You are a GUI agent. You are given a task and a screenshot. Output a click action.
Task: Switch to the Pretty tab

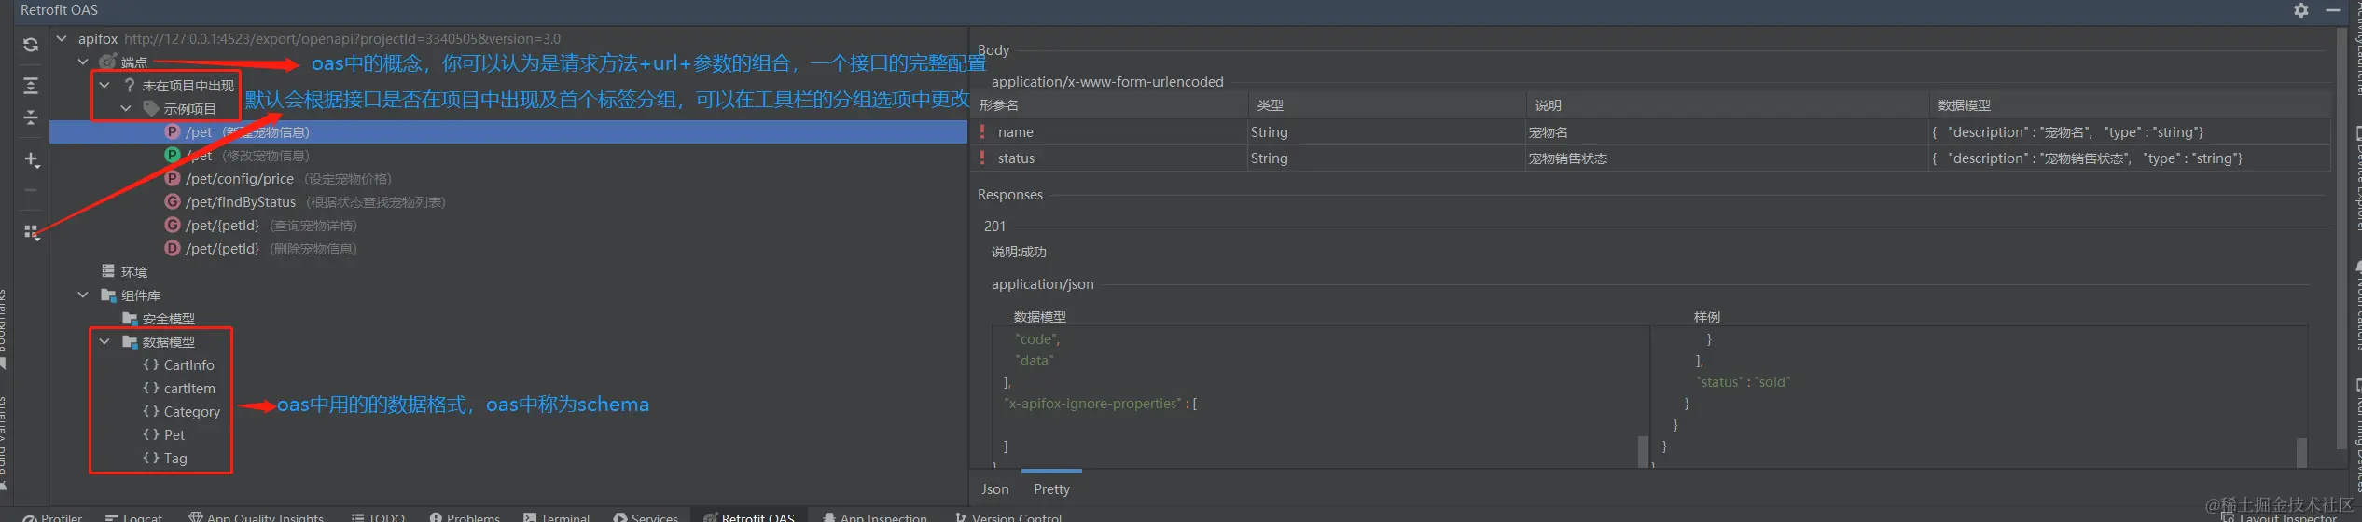pyautogui.click(x=1051, y=488)
